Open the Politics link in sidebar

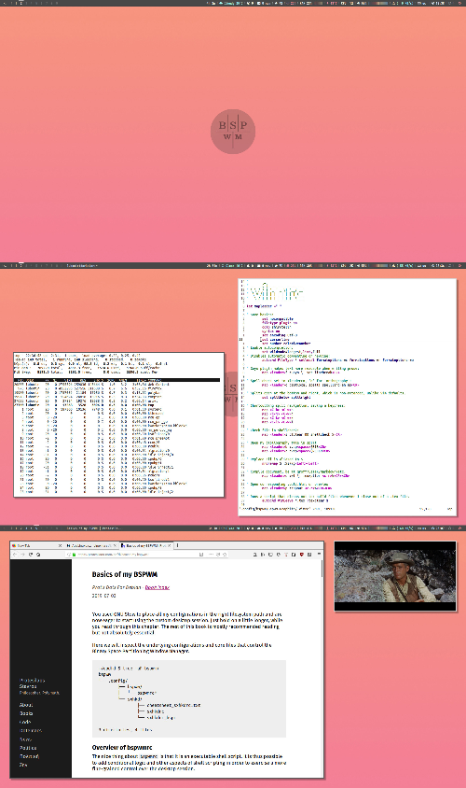click(x=28, y=748)
